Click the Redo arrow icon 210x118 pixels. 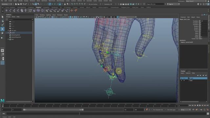point(26,4)
